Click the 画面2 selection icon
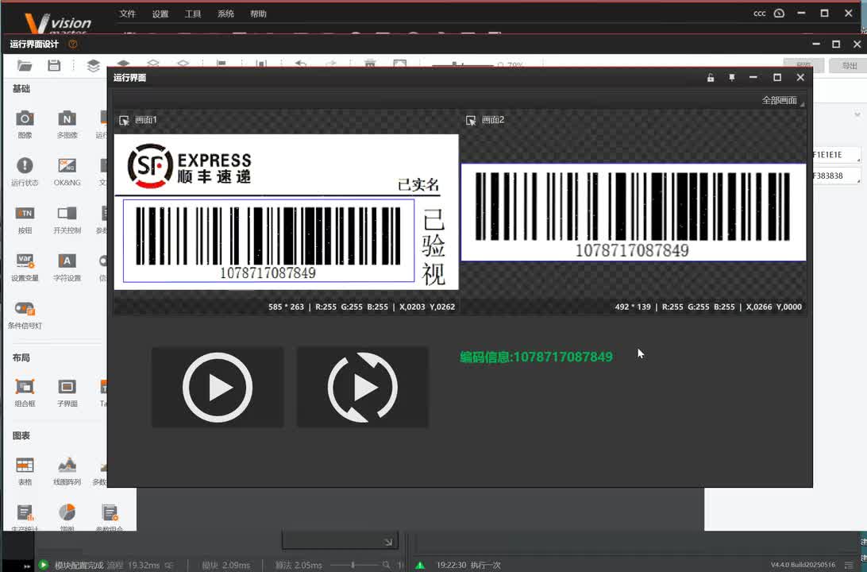Screen dimensions: 867x572 (x=471, y=120)
